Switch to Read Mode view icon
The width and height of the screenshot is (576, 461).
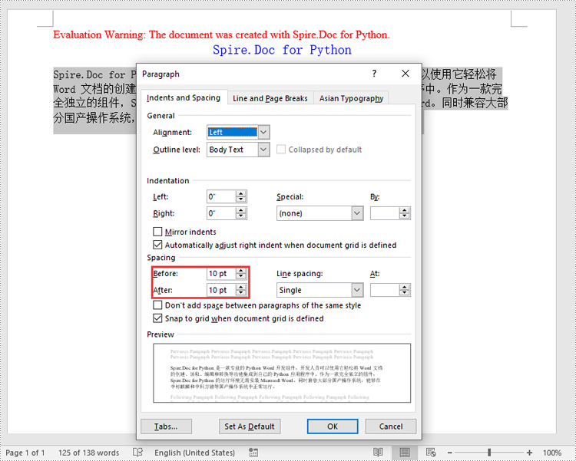(x=378, y=453)
